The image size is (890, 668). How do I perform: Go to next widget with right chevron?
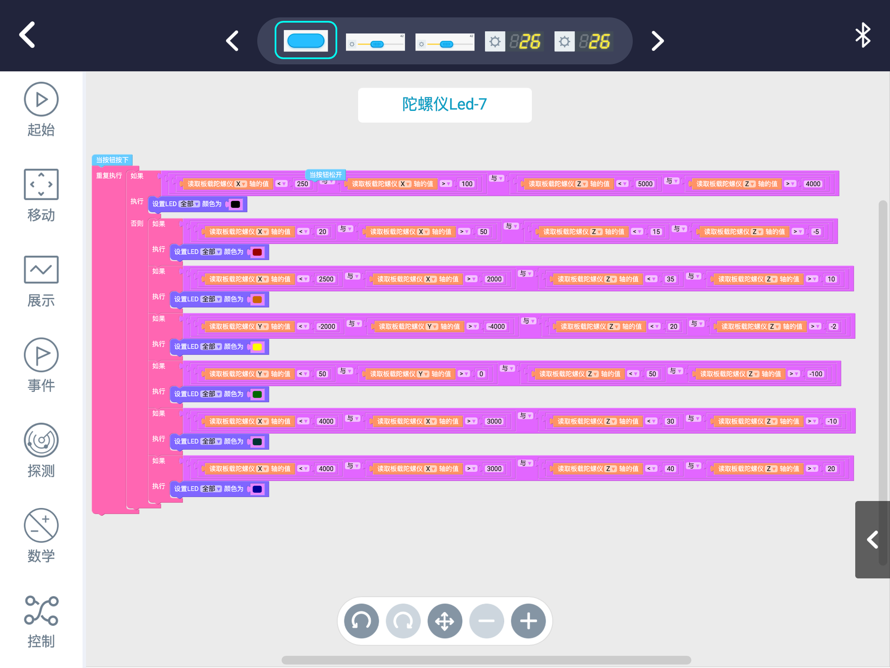pyautogui.click(x=657, y=41)
